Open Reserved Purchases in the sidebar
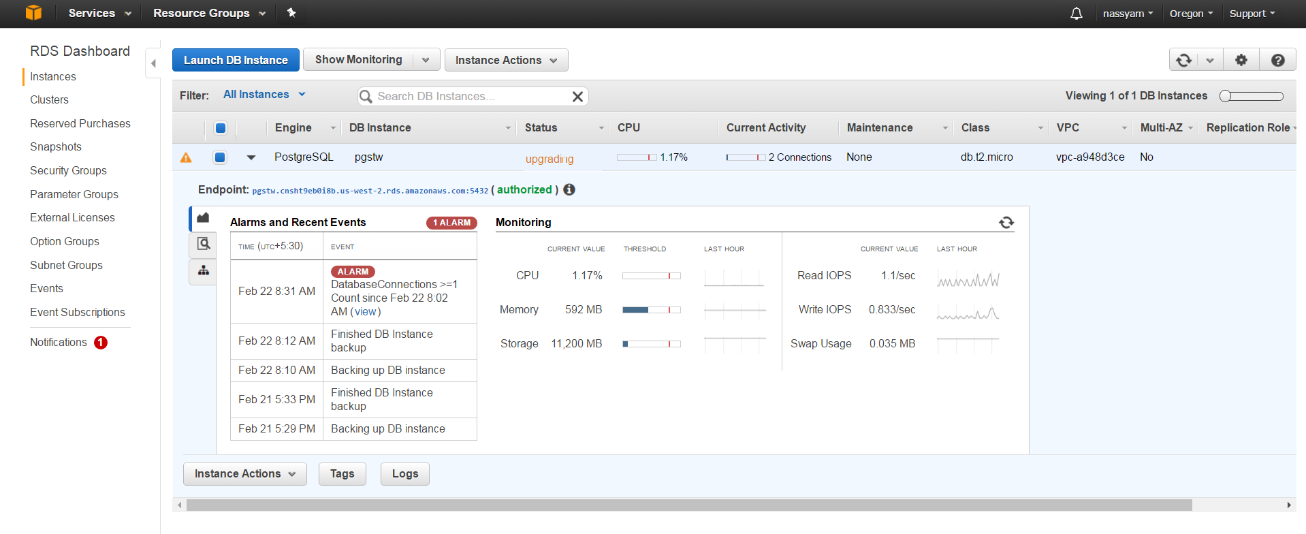 click(x=80, y=124)
